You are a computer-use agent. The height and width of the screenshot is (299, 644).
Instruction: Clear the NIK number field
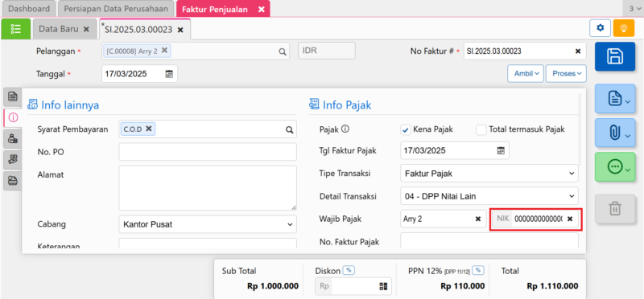coord(570,219)
